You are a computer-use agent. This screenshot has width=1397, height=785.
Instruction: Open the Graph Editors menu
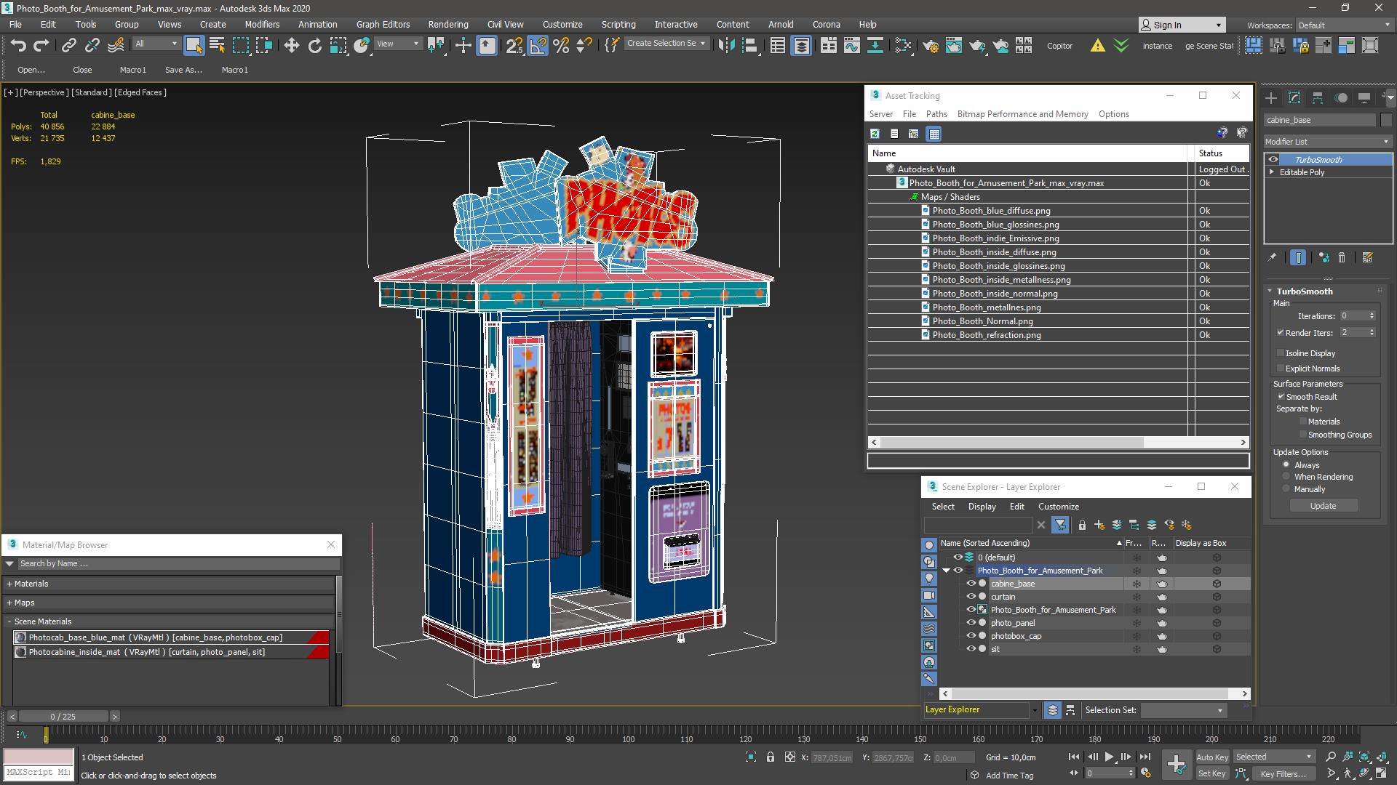click(383, 24)
